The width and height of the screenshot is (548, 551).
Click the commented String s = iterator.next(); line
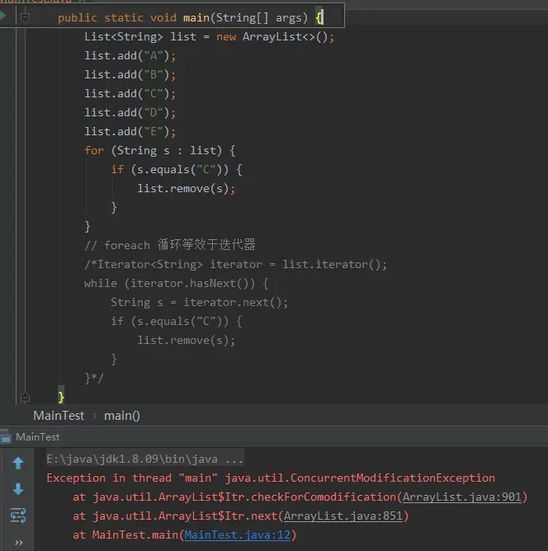(x=199, y=302)
